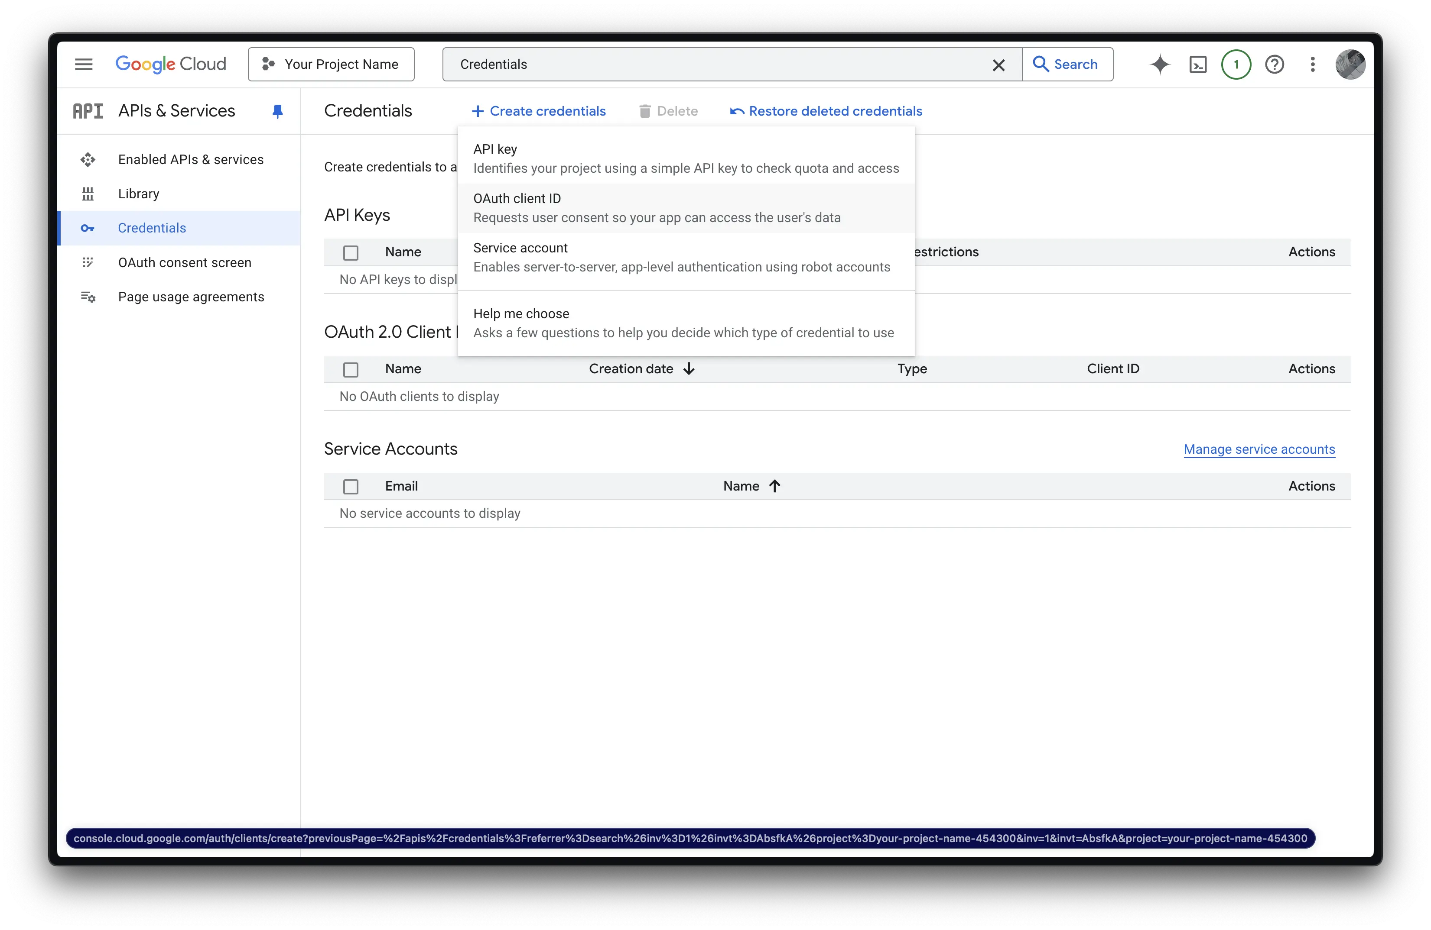Click the Client ID column header
The image size is (1431, 930).
[1113, 369]
